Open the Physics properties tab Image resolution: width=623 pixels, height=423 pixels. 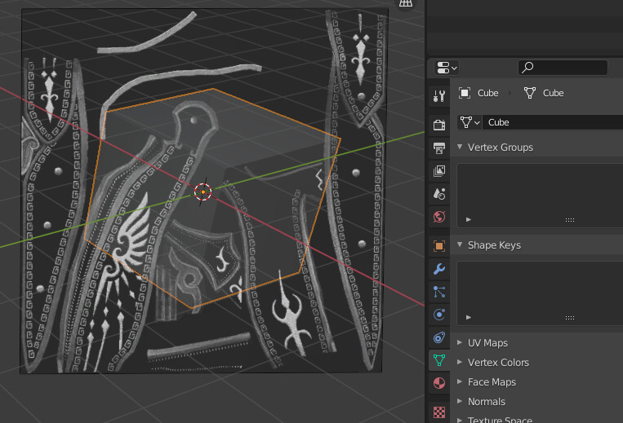pos(439,315)
